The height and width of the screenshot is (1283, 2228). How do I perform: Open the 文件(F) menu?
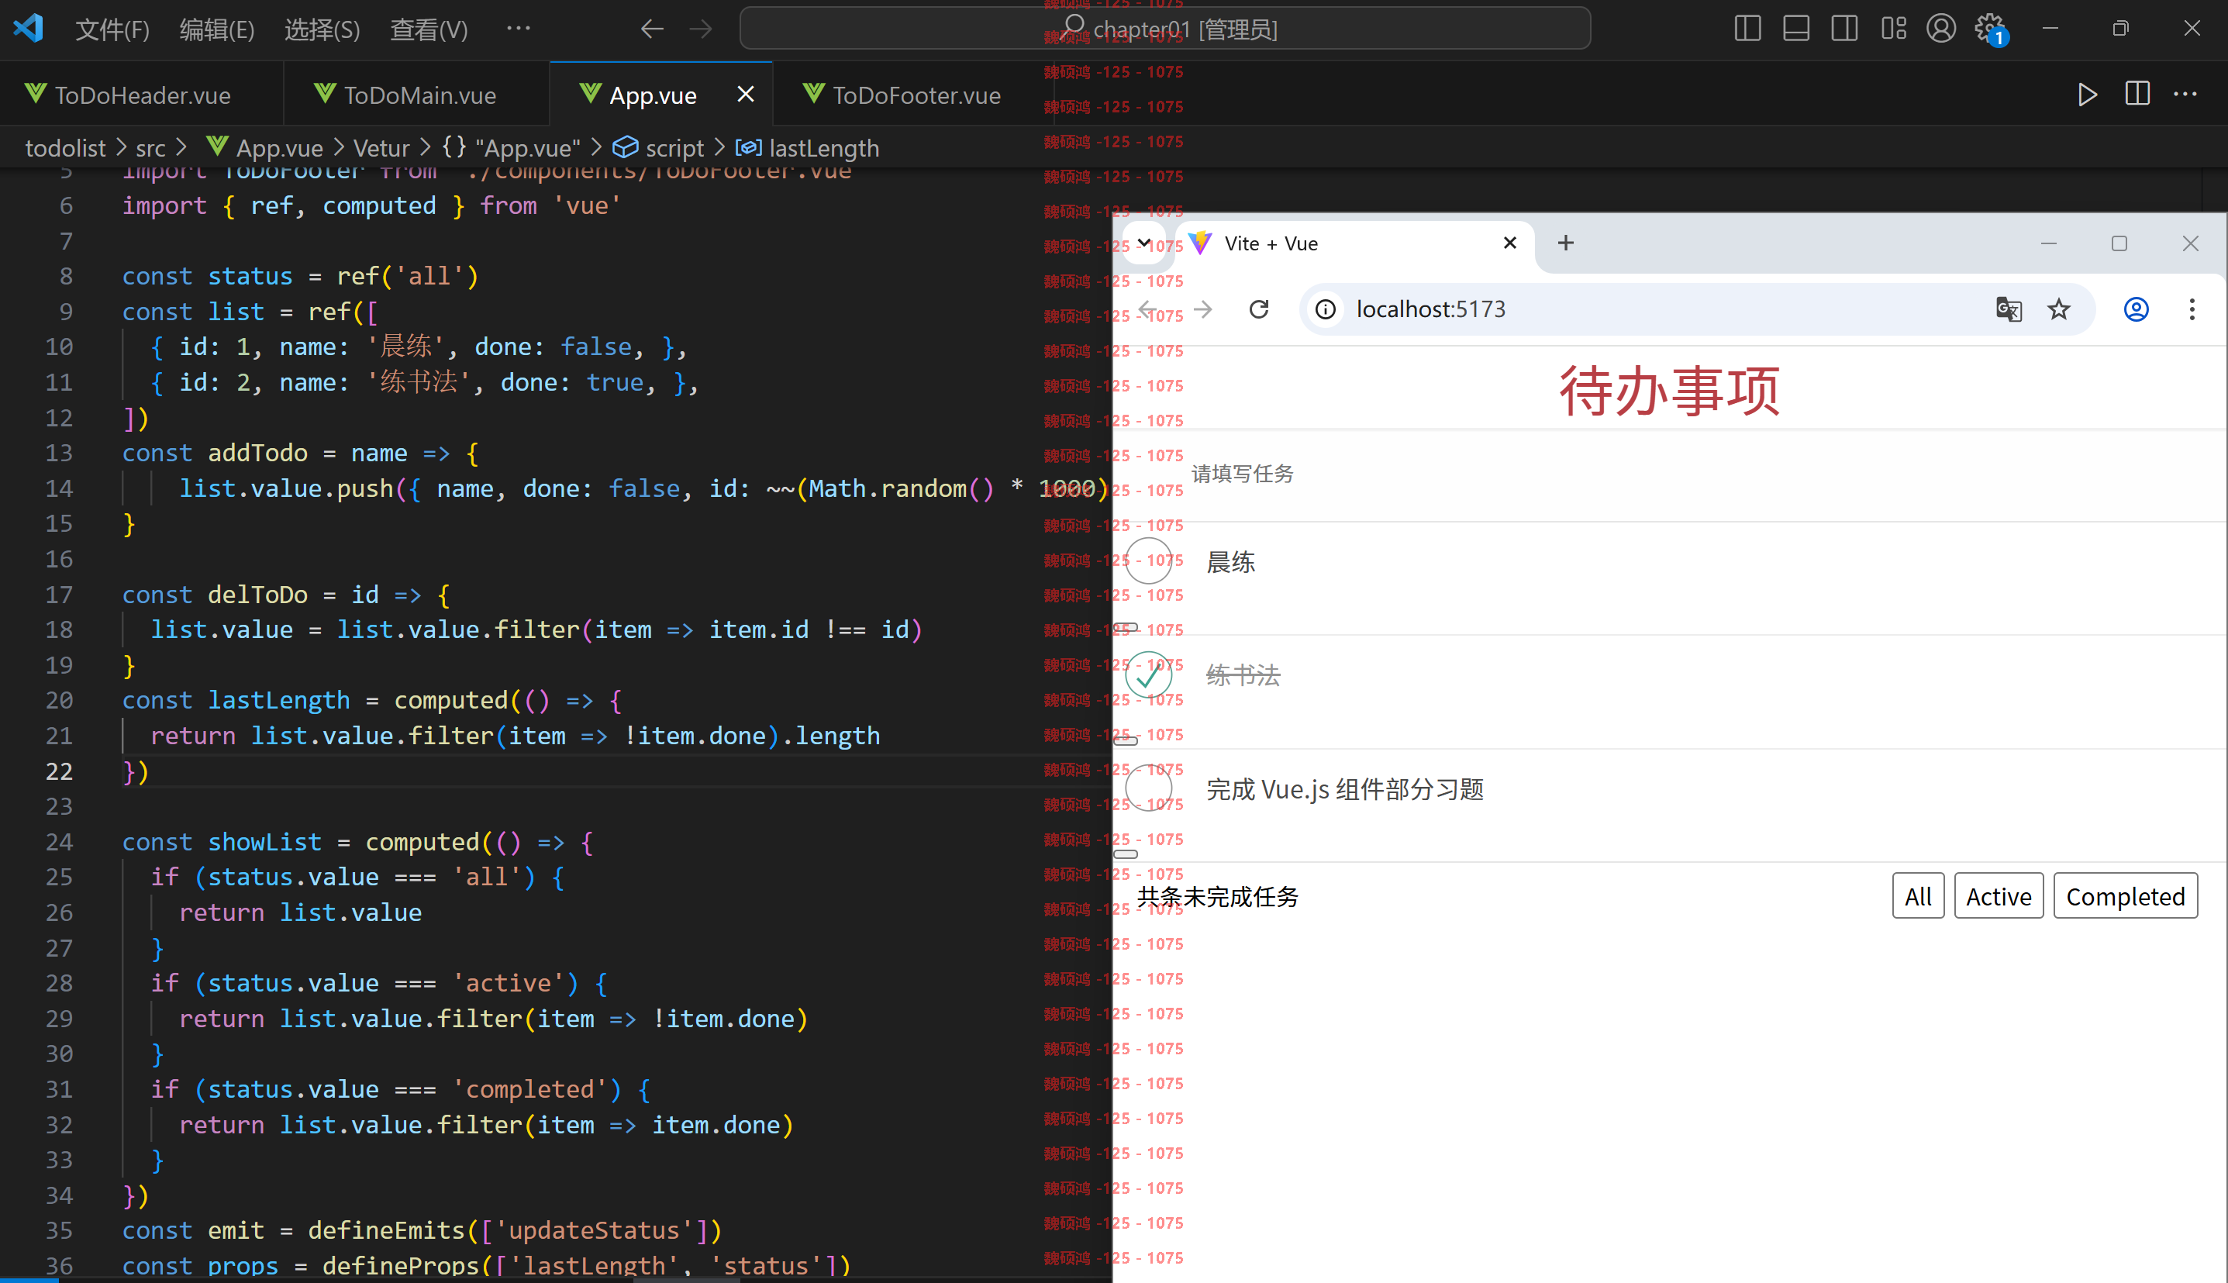click(112, 30)
